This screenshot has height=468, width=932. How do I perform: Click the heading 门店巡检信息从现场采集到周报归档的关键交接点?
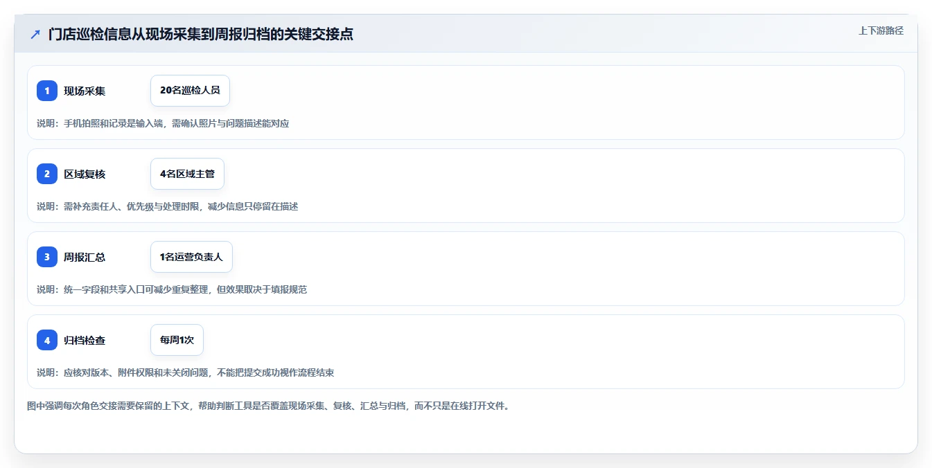[201, 34]
